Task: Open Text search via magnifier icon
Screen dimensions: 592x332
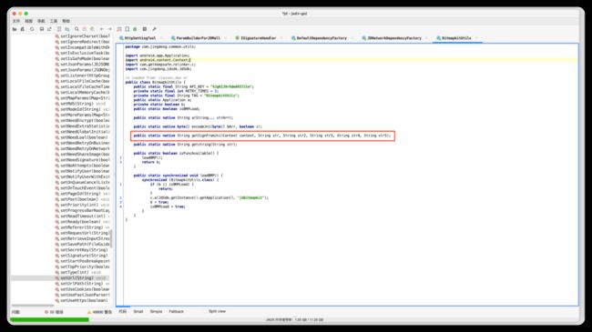Action: tap(77, 29)
